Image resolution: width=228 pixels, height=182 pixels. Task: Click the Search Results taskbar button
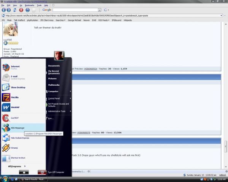pyautogui.click(x=33, y=179)
